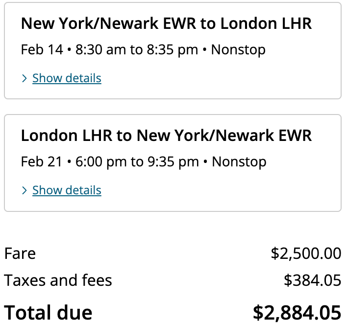Image resolution: width=347 pixels, height=323 pixels.
Task: Click the Total due label
Action: pyautogui.click(x=48, y=312)
